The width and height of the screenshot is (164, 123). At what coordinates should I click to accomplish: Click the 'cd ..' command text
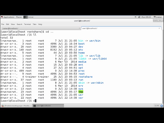49,32
